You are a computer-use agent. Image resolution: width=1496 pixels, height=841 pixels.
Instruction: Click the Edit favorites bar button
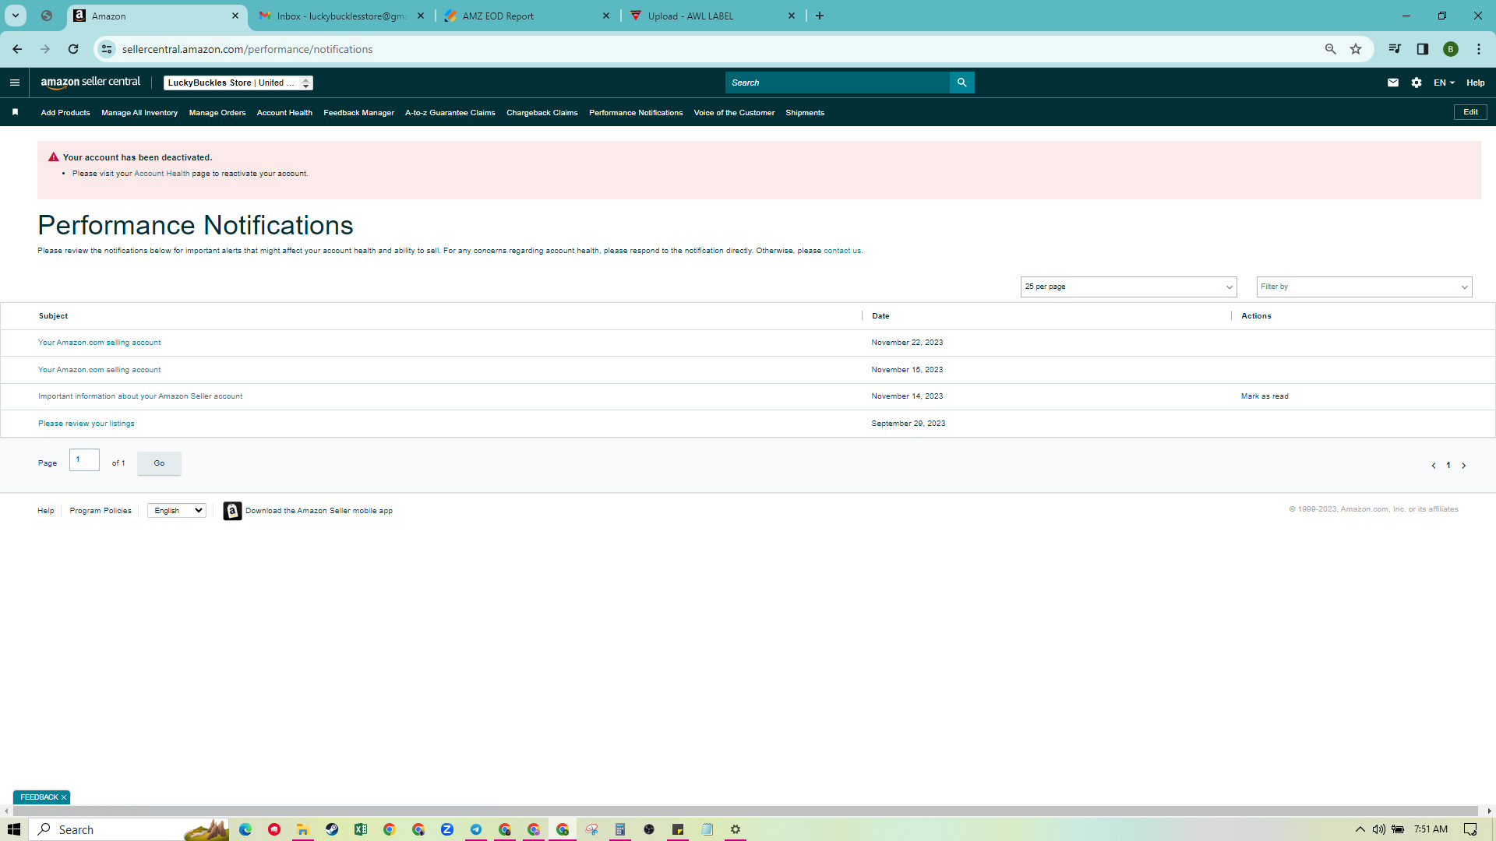pyautogui.click(x=1470, y=112)
